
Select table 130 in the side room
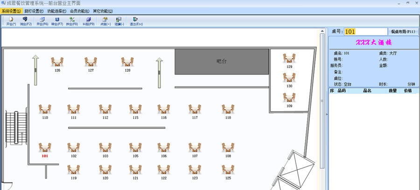(x=289, y=77)
